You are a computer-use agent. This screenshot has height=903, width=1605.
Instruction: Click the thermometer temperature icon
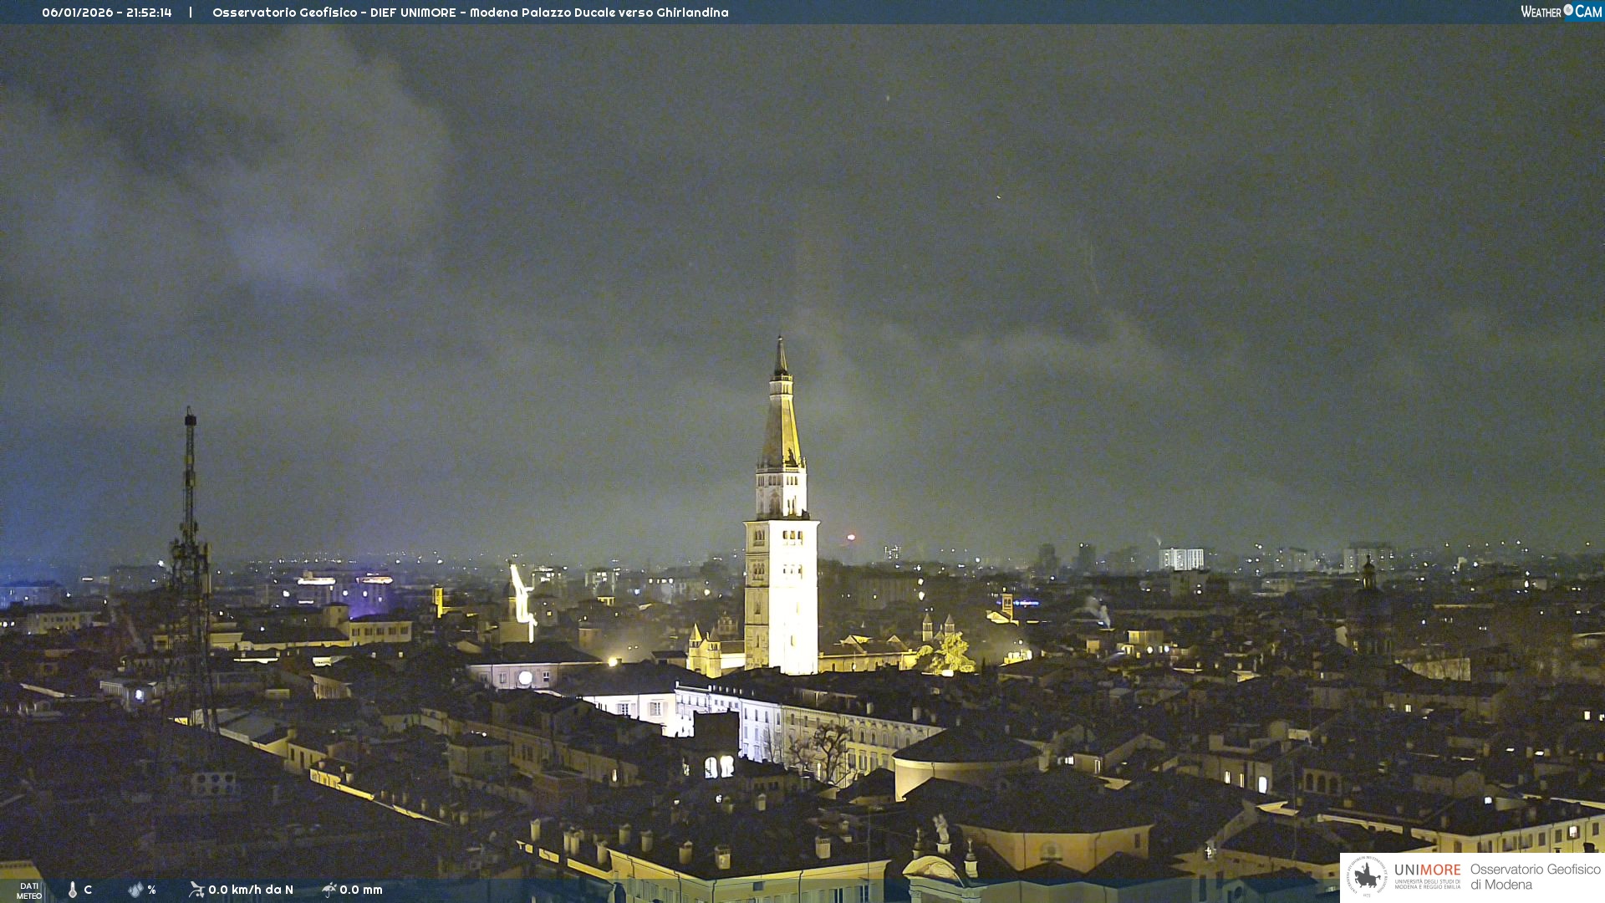coord(73,890)
